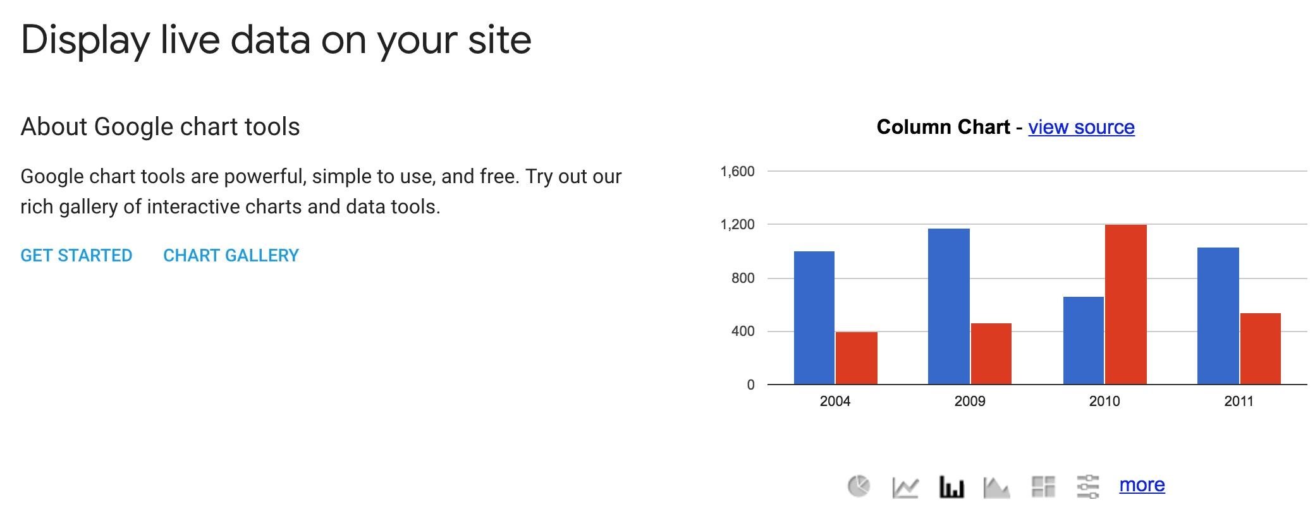Show the area chart example
Viewport: 1315px width, 514px height.
pos(997,487)
